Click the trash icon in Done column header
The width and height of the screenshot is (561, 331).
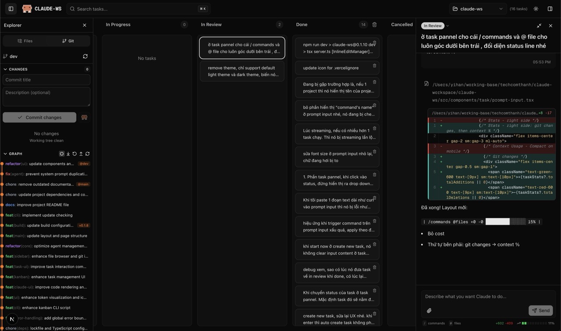[374, 25]
